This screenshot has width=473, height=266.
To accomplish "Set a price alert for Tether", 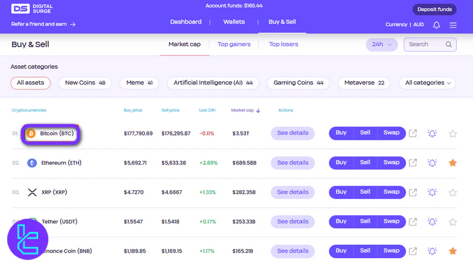I will pos(432,221).
